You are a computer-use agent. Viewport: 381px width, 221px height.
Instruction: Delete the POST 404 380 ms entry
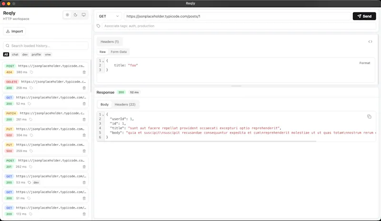pos(84,72)
